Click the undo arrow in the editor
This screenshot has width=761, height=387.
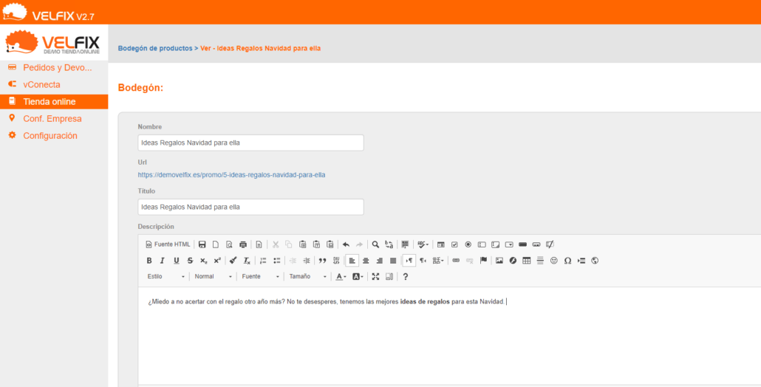click(x=346, y=244)
